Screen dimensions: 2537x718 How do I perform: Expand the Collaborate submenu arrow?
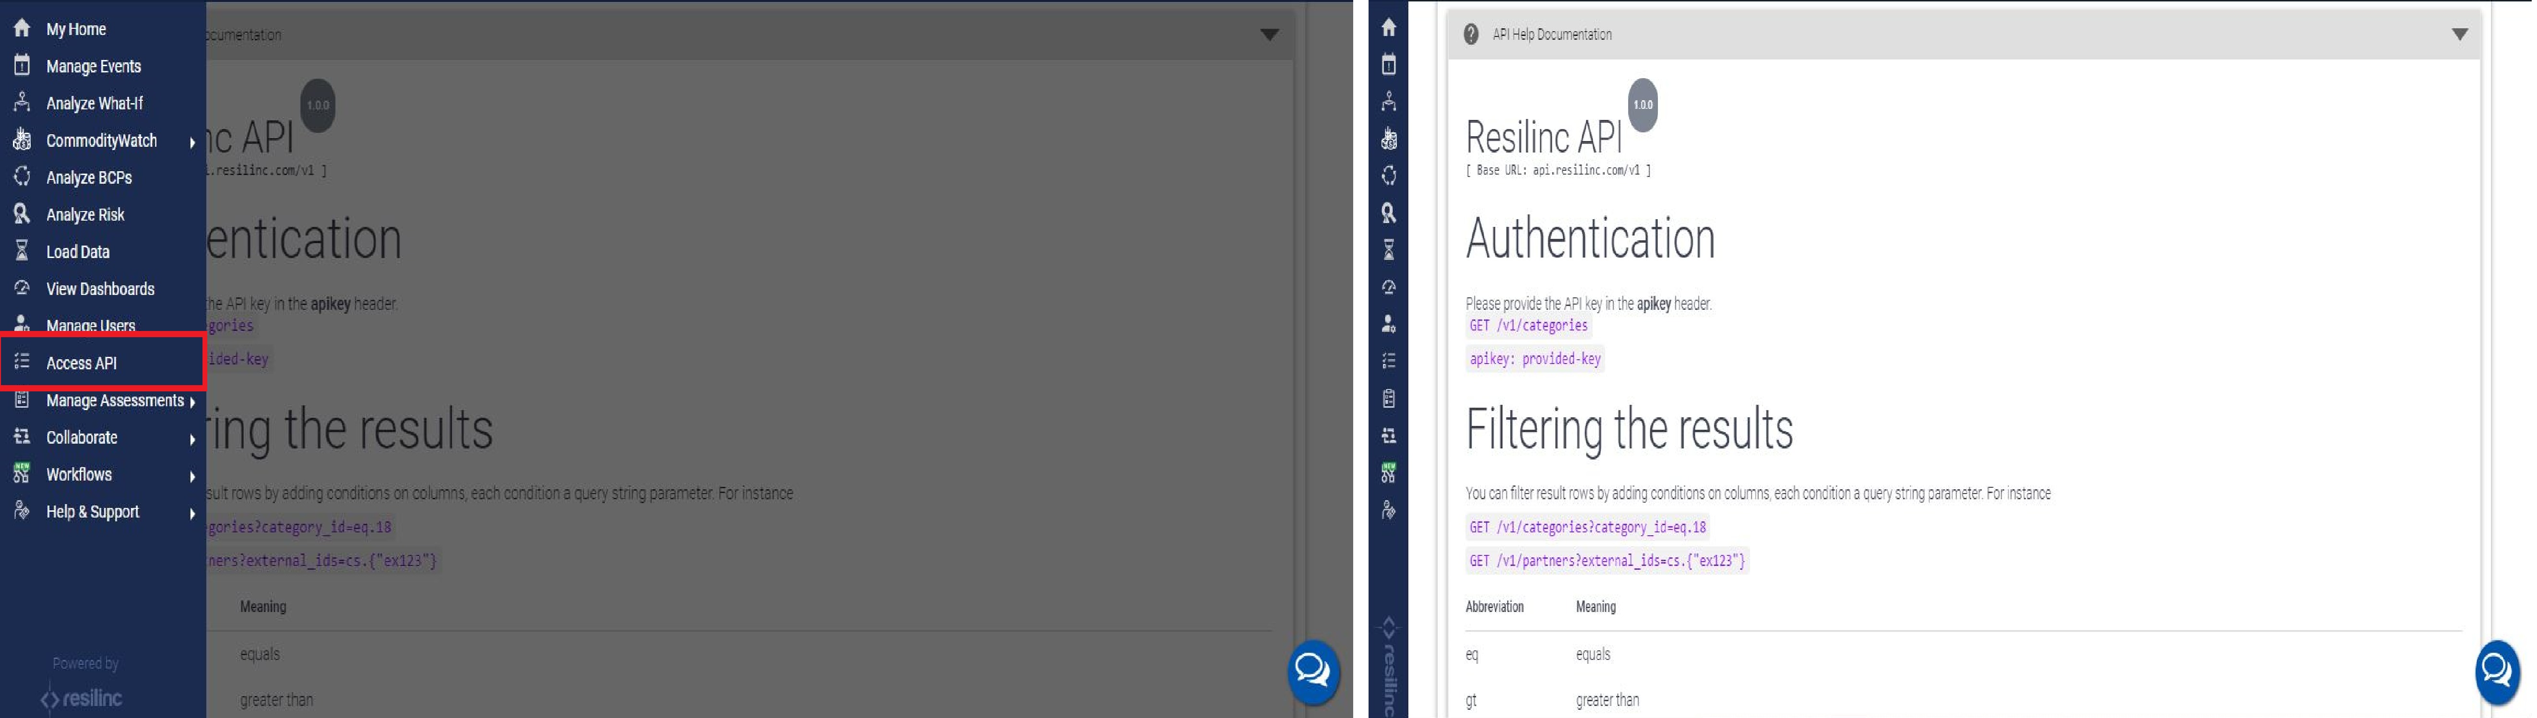coord(192,439)
